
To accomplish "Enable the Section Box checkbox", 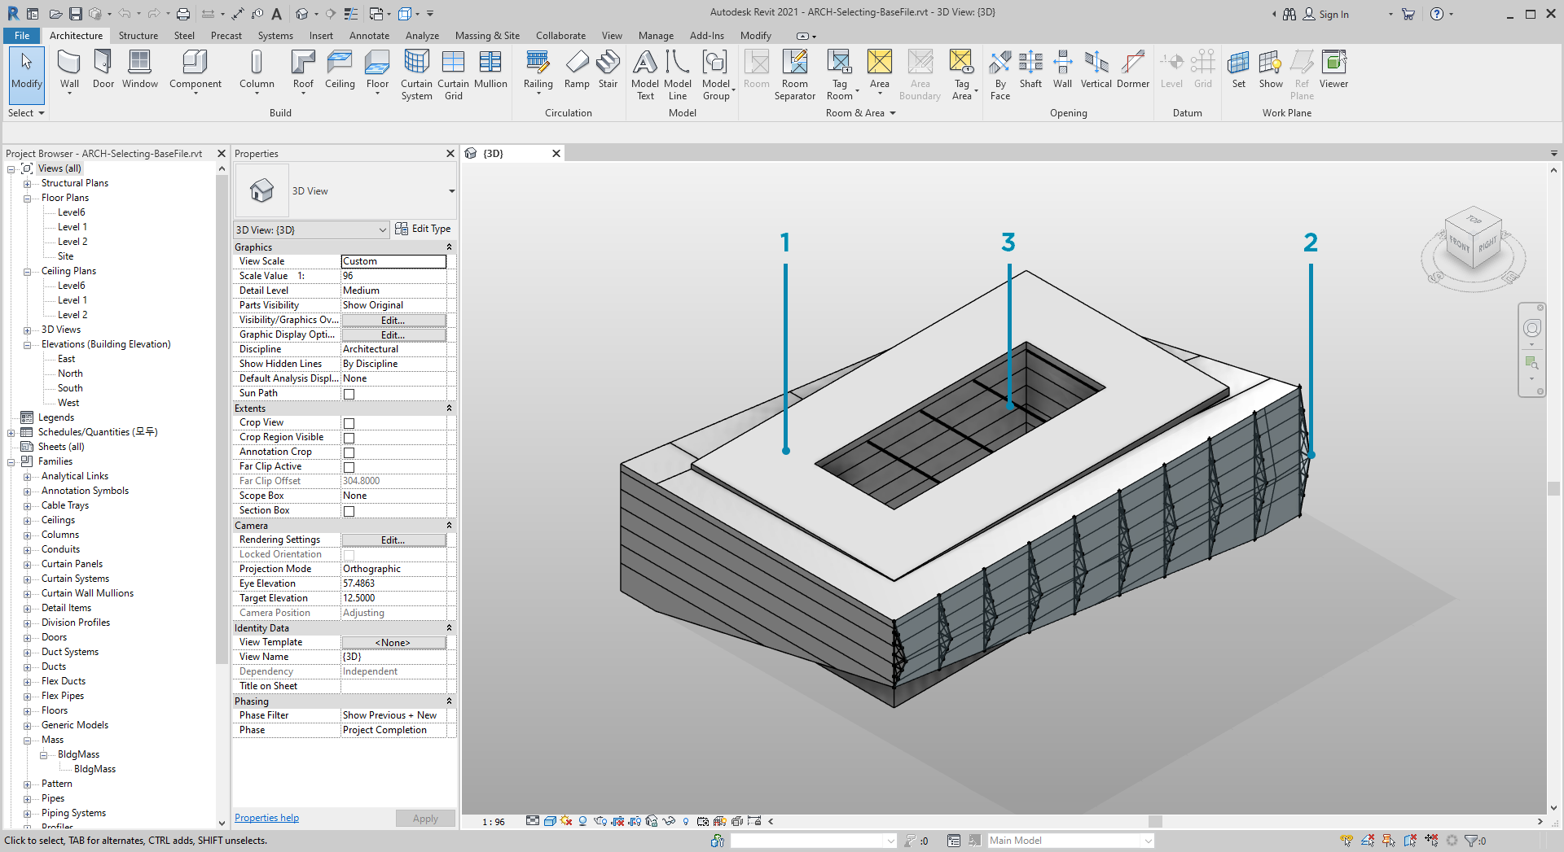I will tap(349, 511).
